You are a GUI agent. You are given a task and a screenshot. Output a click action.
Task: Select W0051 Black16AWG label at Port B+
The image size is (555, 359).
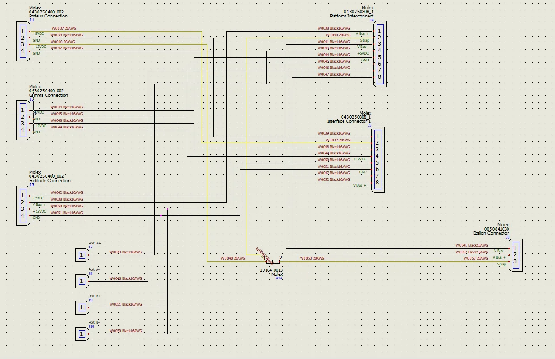coord(126,305)
